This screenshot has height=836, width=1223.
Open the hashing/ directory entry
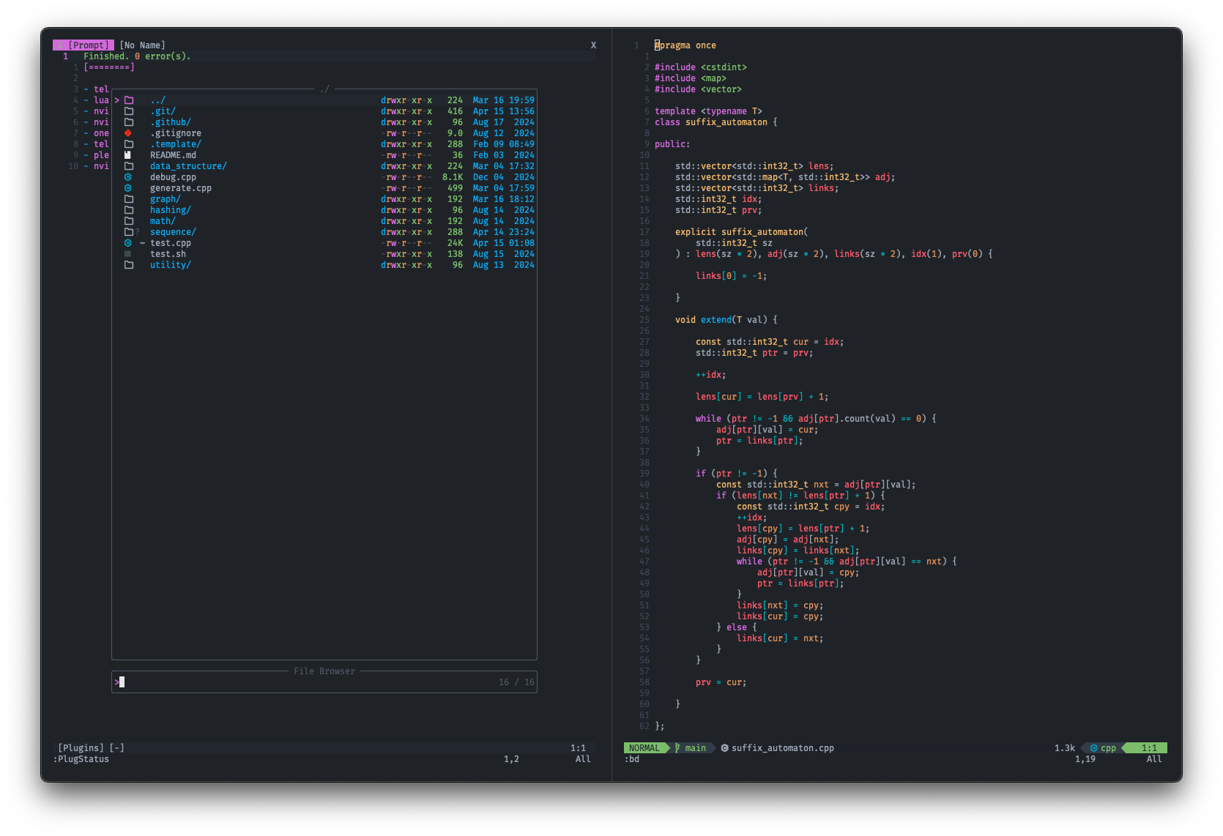point(171,210)
